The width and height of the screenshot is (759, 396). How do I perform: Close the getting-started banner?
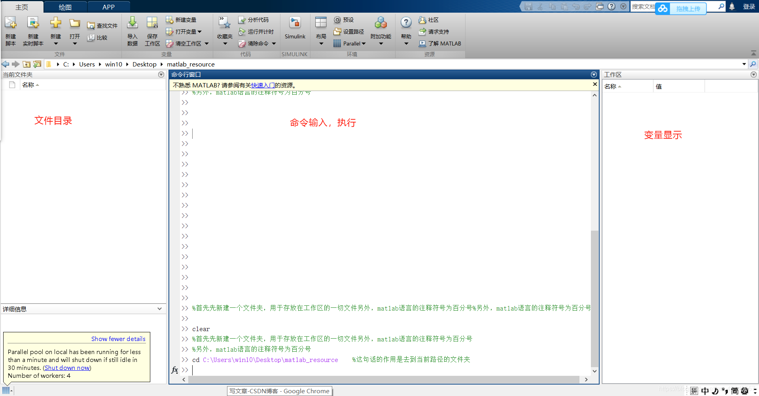coord(595,84)
